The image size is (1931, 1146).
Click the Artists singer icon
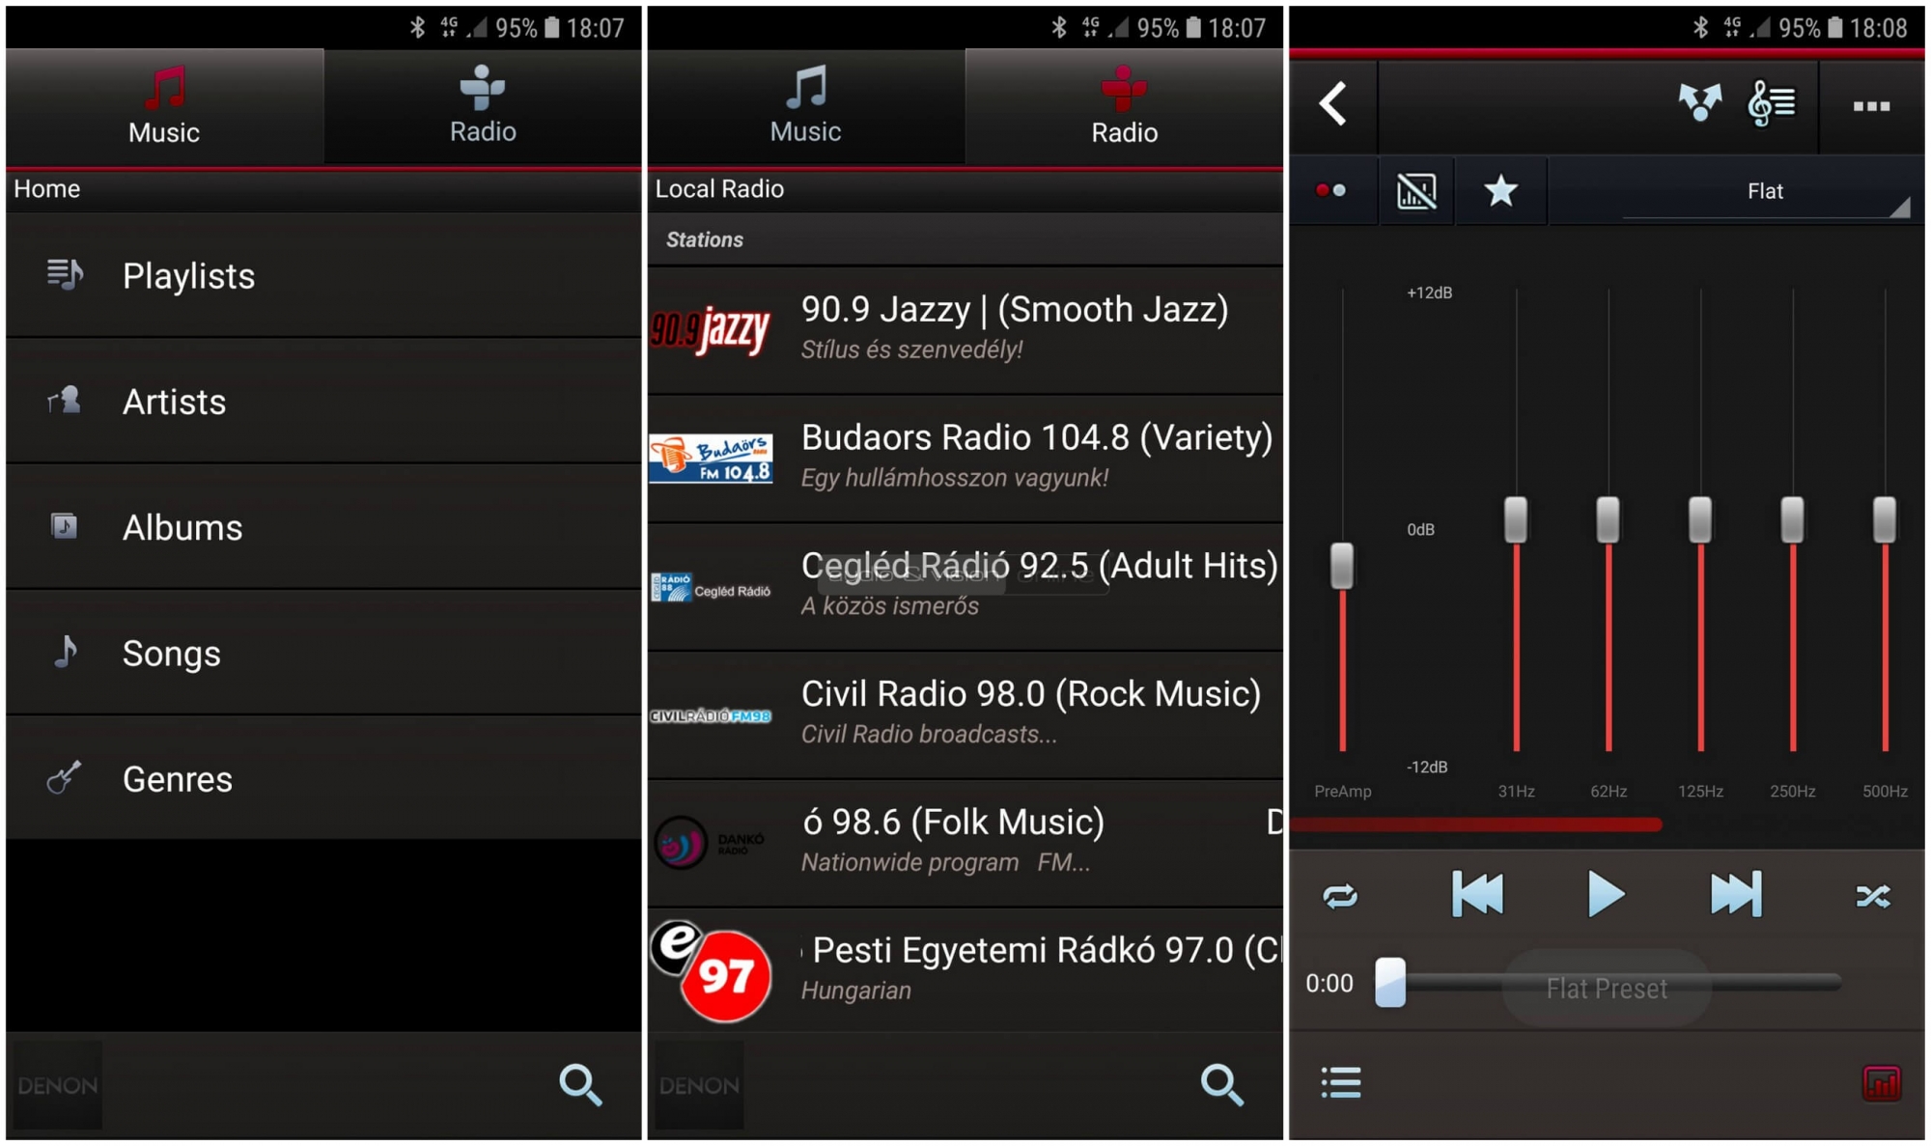65,400
